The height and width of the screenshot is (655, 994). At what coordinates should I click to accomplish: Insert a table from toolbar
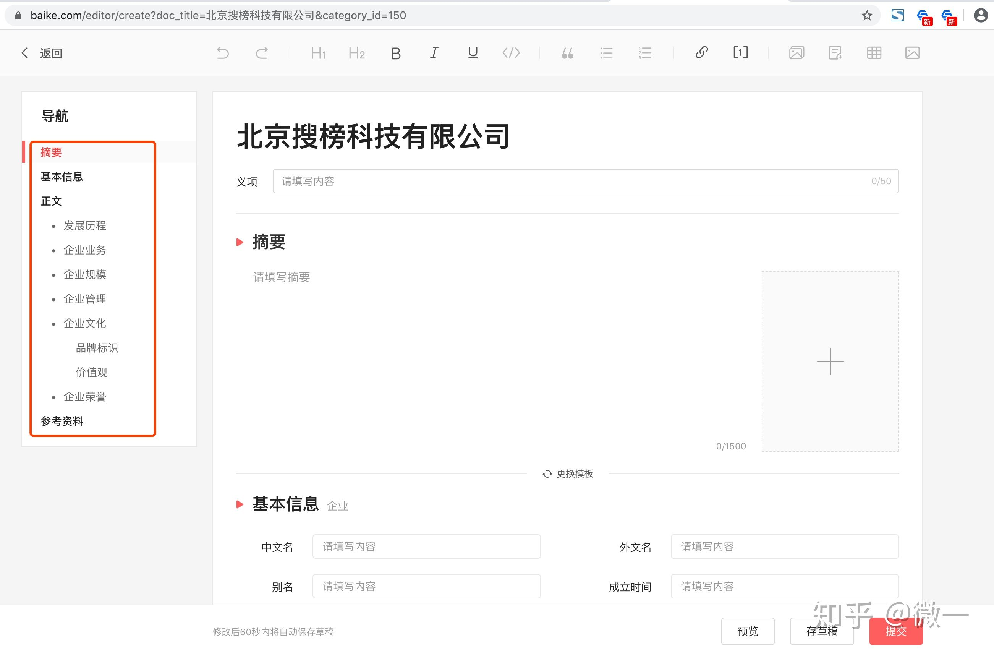(x=874, y=53)
